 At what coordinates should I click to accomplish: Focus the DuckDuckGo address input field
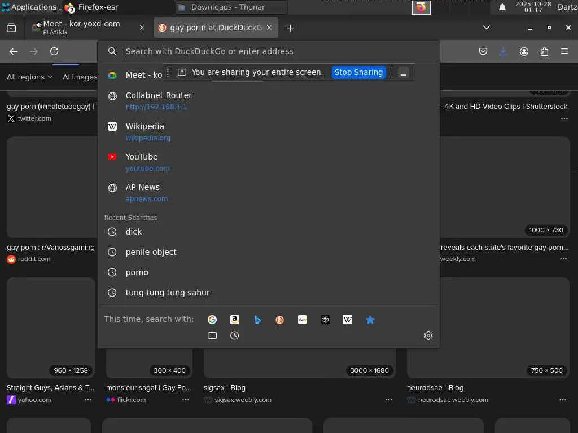pos(268,51)
